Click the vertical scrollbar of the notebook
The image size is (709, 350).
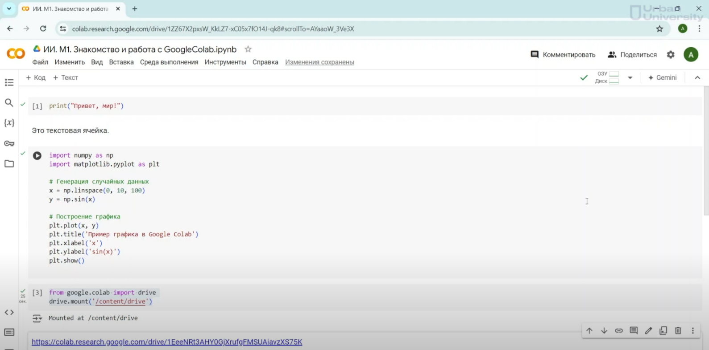pos(706,151)
